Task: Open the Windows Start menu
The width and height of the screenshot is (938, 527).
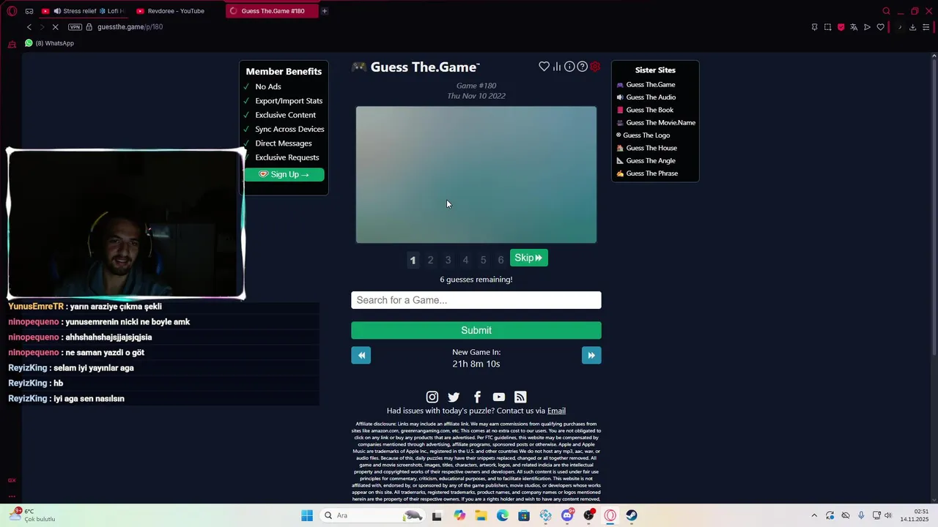Action: coord(307,515)
